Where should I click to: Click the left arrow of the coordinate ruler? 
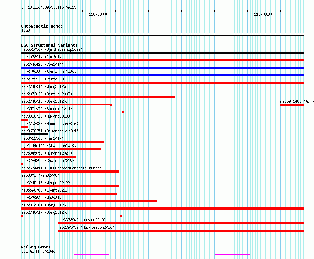point(22,11)
